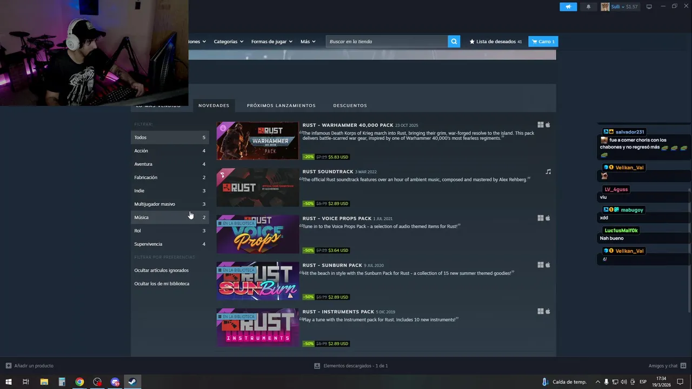Click Windows icon on Voice Props row
The height and width of the screenshot is (389, 692).
(x=541, y=218)
